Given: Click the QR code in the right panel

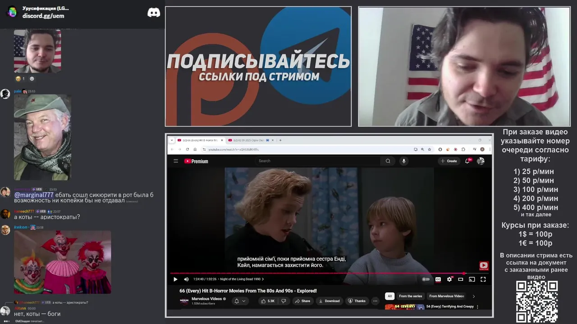Looking at the screenshot, I should click(x=537, y=301).
